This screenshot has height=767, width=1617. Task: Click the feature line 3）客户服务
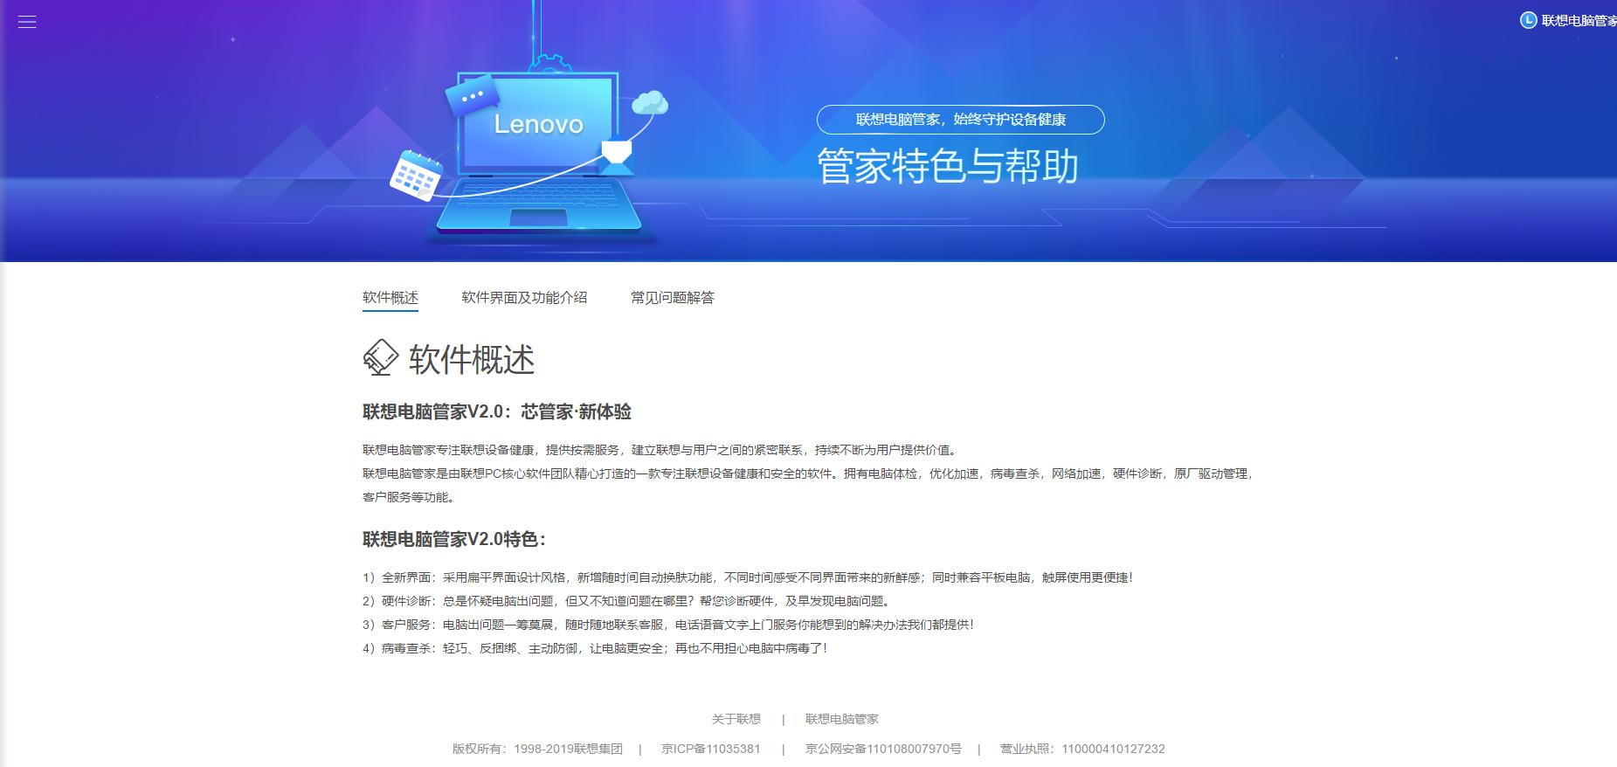pos(668,625)
